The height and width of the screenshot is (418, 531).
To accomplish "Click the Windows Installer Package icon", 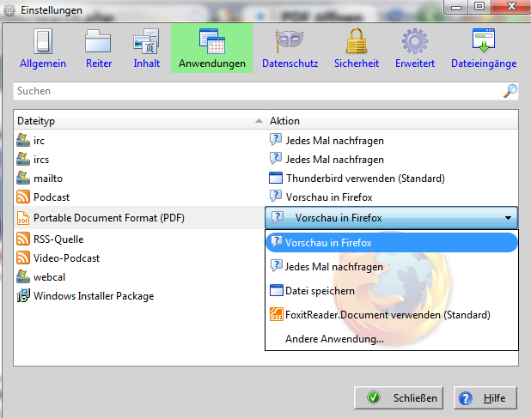I will coord(23,295).
